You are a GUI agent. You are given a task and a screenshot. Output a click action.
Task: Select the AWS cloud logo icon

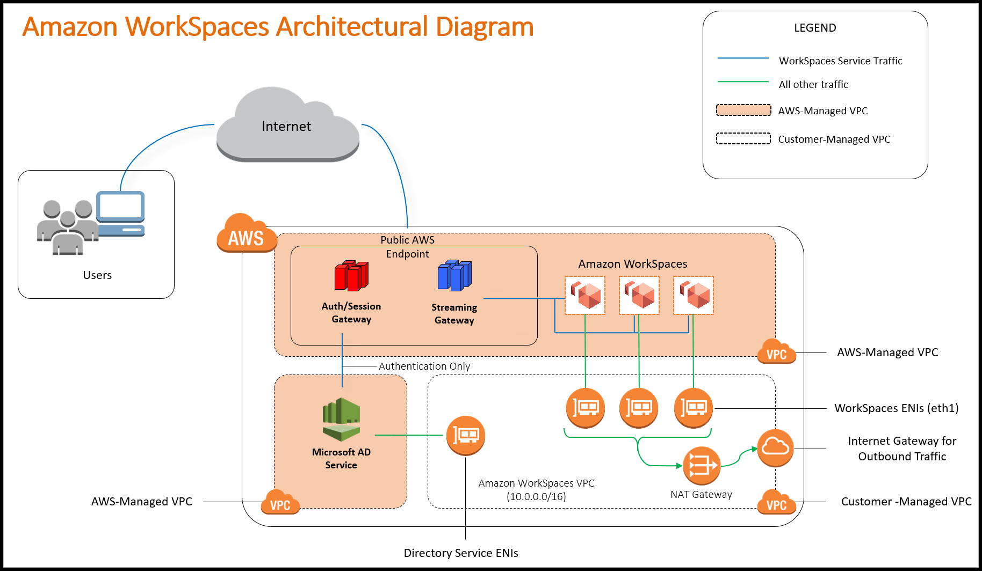click(246, 236)
